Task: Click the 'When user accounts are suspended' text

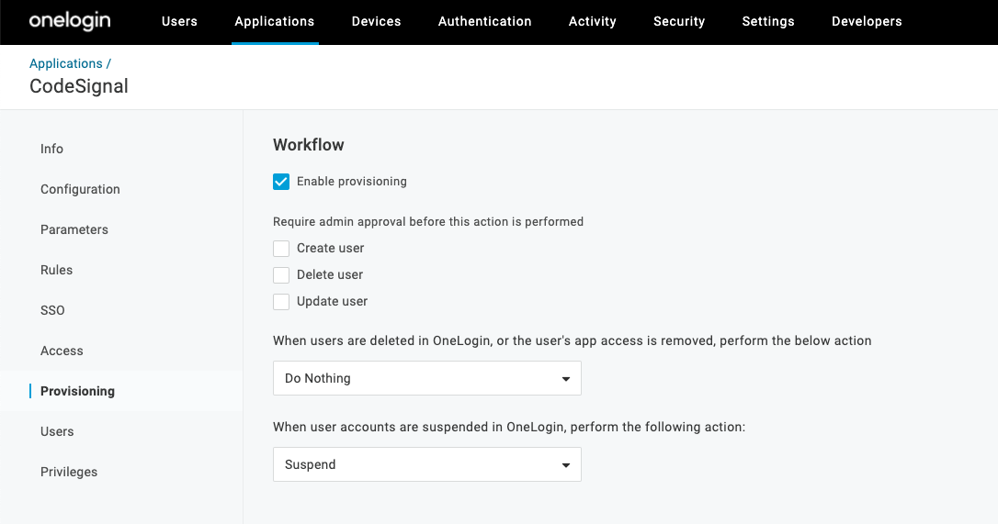Action: [509, 428]
